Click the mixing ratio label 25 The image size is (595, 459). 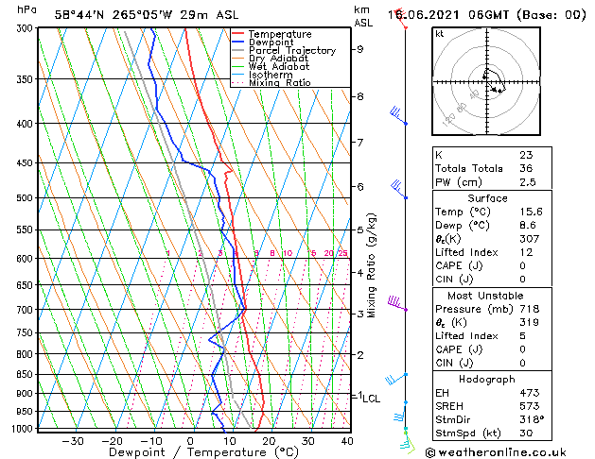[x=342, y=253]
